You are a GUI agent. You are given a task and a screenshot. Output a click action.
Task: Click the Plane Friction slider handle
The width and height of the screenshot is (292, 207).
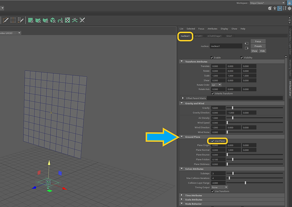point(233,159)
